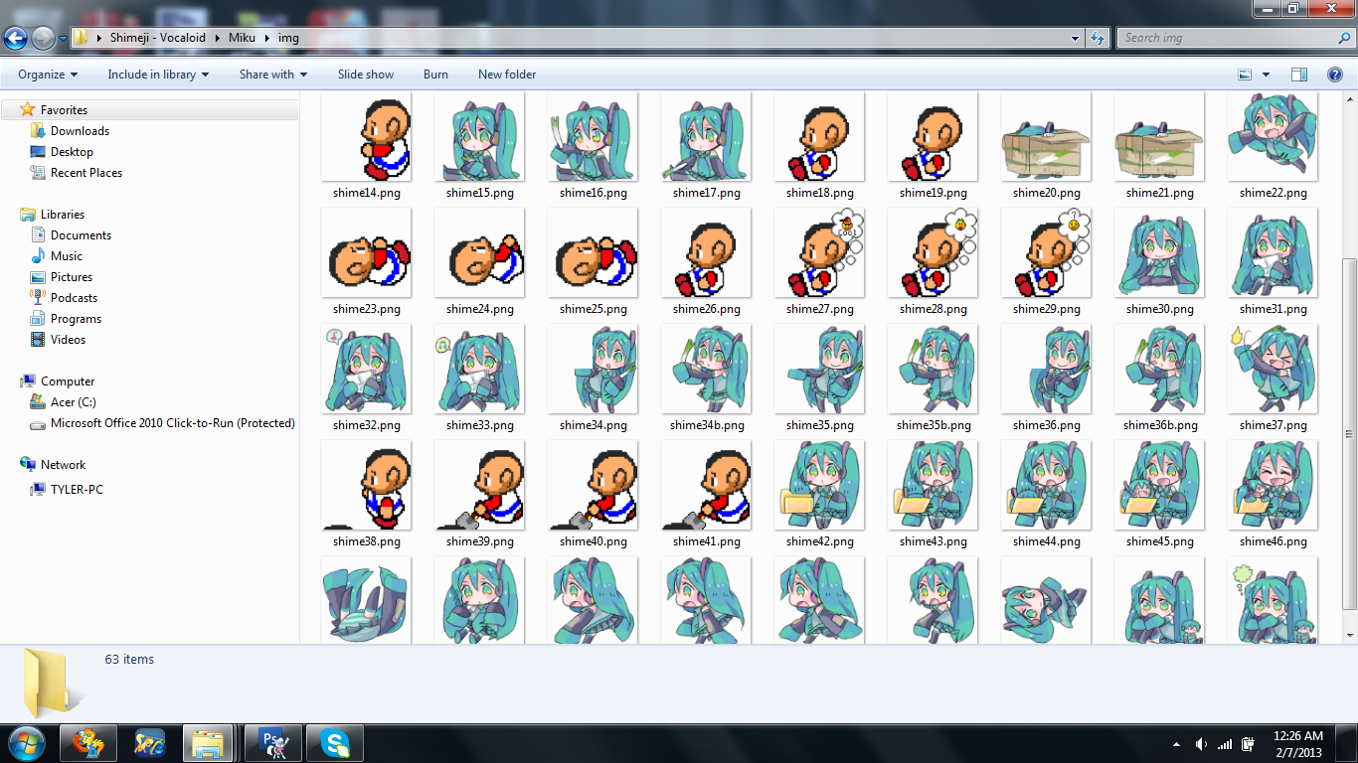Viewport: 1358px width, 763px height.
Task: Expand the Organize dropdown menu
Action: [x=48, y=75]
